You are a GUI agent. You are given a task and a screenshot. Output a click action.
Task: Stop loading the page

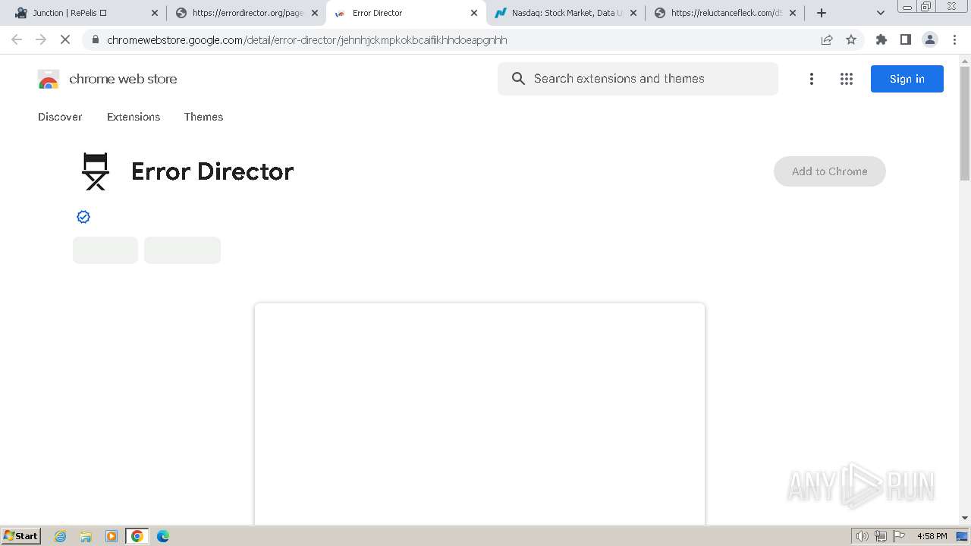coord(65,39)
